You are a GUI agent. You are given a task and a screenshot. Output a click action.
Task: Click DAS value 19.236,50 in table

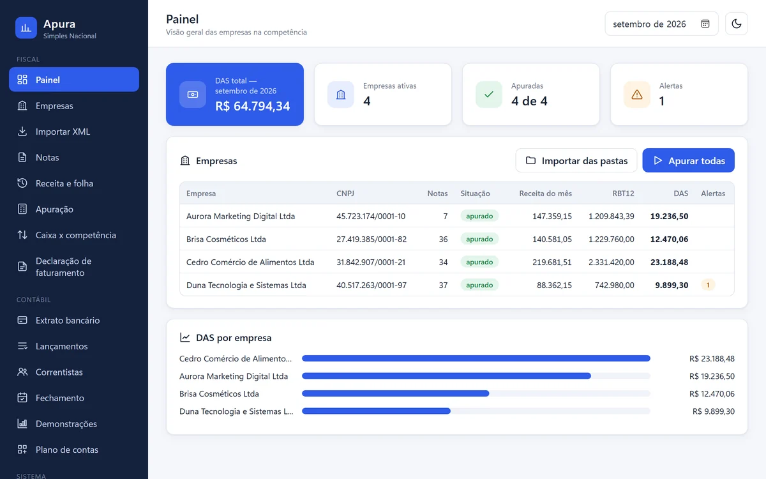coord(669,217)
